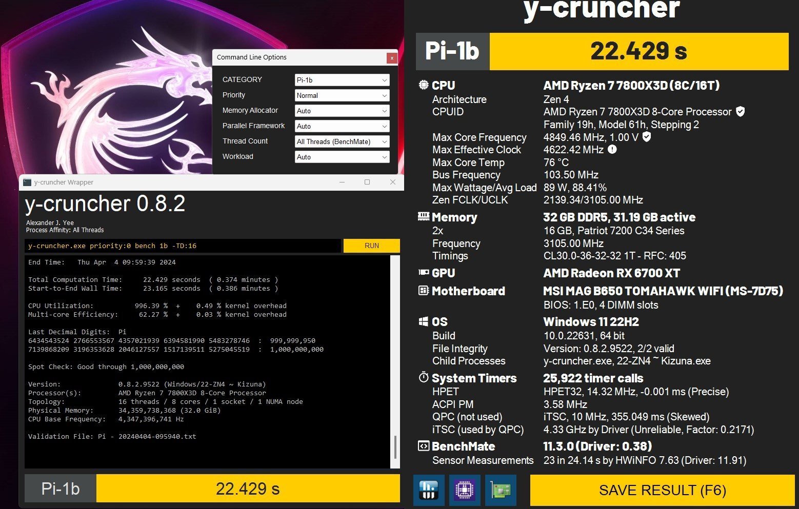Click the GPU section card icon
Viewport: 799px width, 509px height.
click(424, 273)
